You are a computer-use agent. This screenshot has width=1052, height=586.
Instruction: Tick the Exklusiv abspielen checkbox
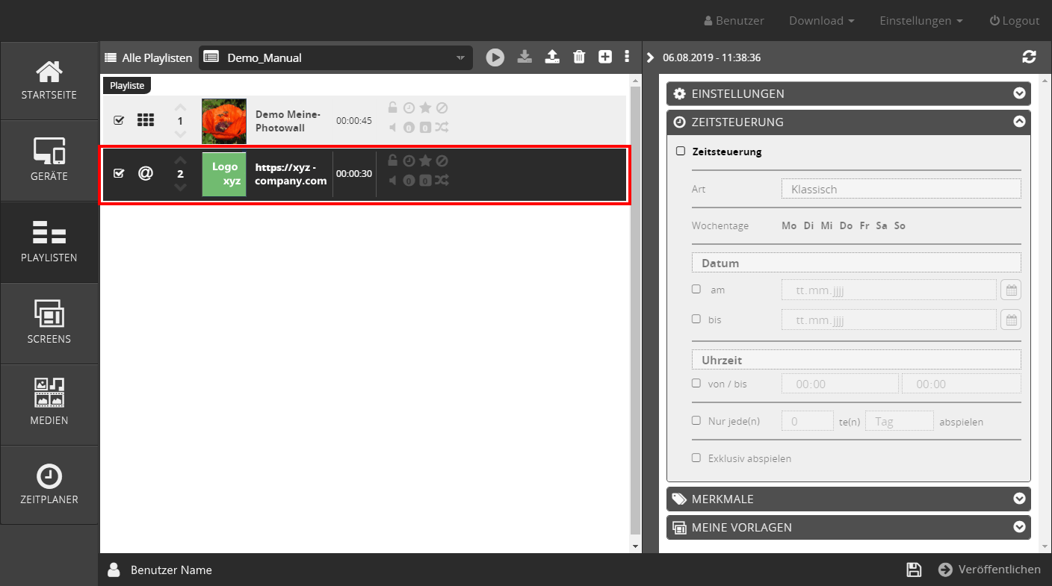[x=696, y=458]
